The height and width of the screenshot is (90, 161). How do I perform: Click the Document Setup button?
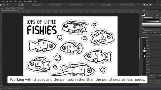(x=10, y=8)
